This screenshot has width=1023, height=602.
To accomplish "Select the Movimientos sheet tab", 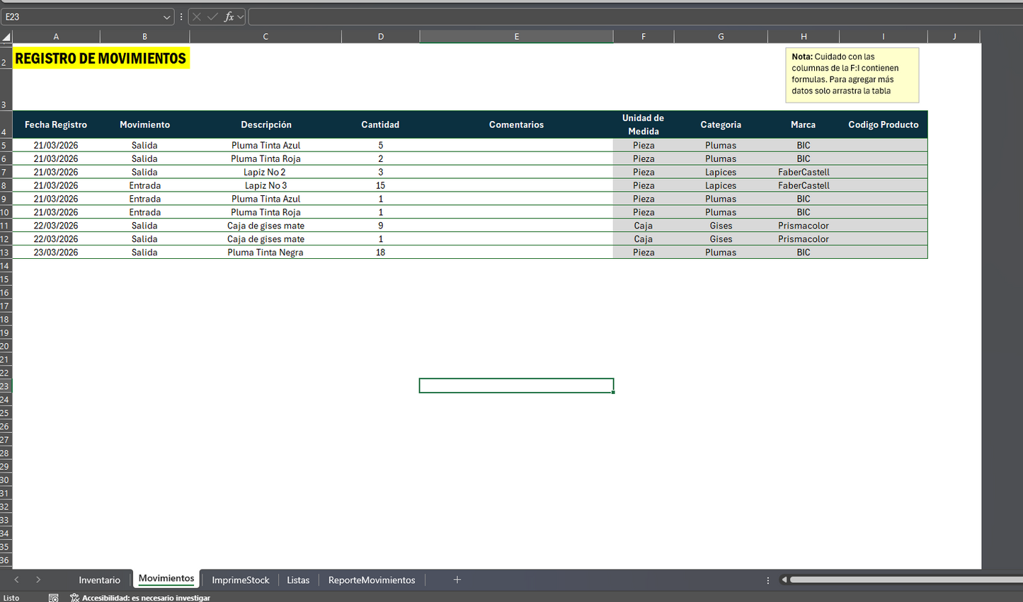I will tap(166, 579).
